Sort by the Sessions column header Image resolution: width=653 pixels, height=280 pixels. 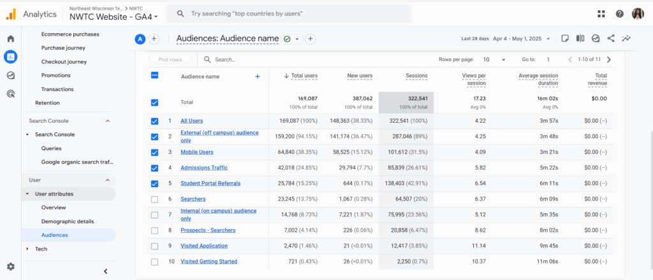pyautogui.click(x=416, y=76)
